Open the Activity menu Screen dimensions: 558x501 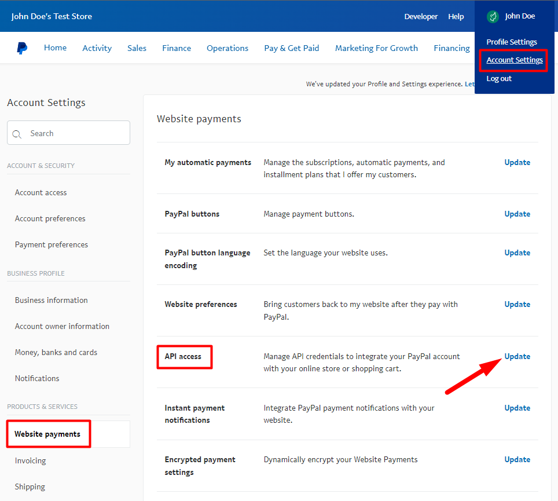(x=97, y=48)
